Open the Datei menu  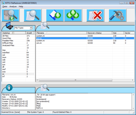tap(5, 6)
